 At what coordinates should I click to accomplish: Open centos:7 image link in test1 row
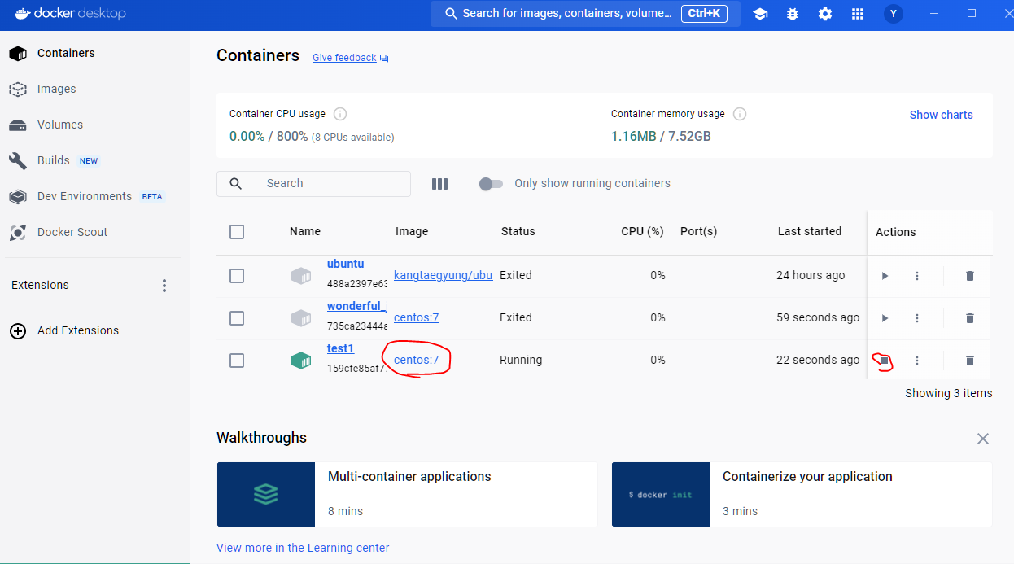[416, 360]
